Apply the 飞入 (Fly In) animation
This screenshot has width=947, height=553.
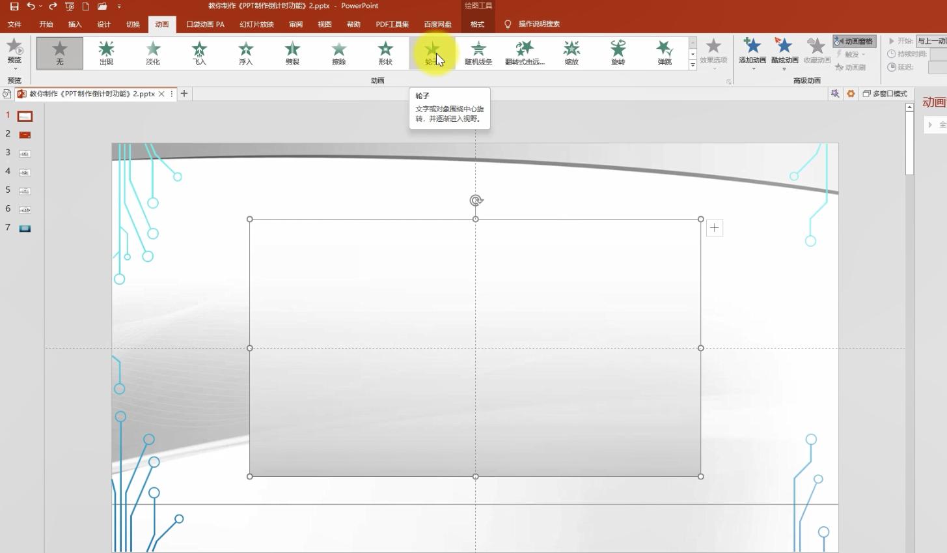tap(199, 53)
